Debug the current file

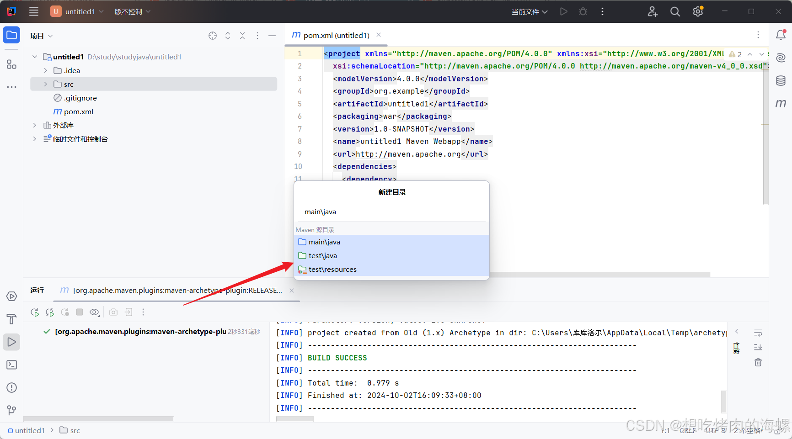[x=583, y=11]
